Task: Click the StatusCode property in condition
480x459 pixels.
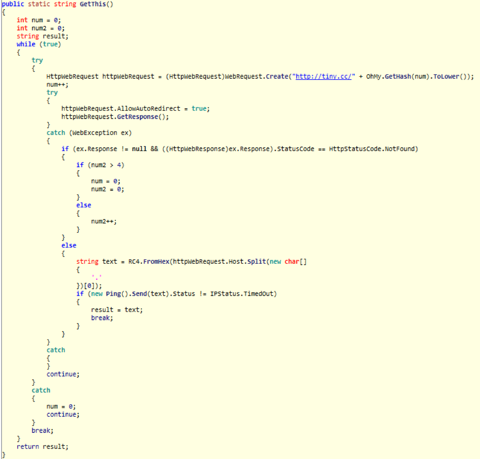Action: tap(296, 149)
